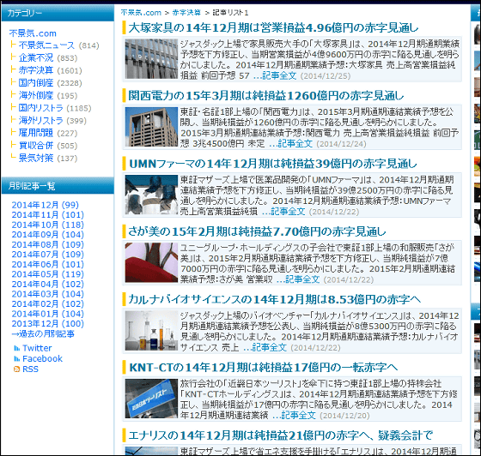The height and width of the screenshot is (456, 481).
Task: Open KNT-CT article headline
Action: 263,367
